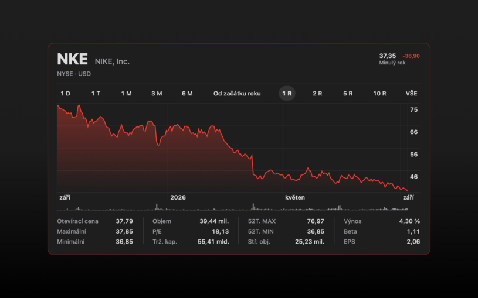The width and height of the screenshot is (478, 298).
Task: Click the 66 y-axis label
Action: point(413,132)
